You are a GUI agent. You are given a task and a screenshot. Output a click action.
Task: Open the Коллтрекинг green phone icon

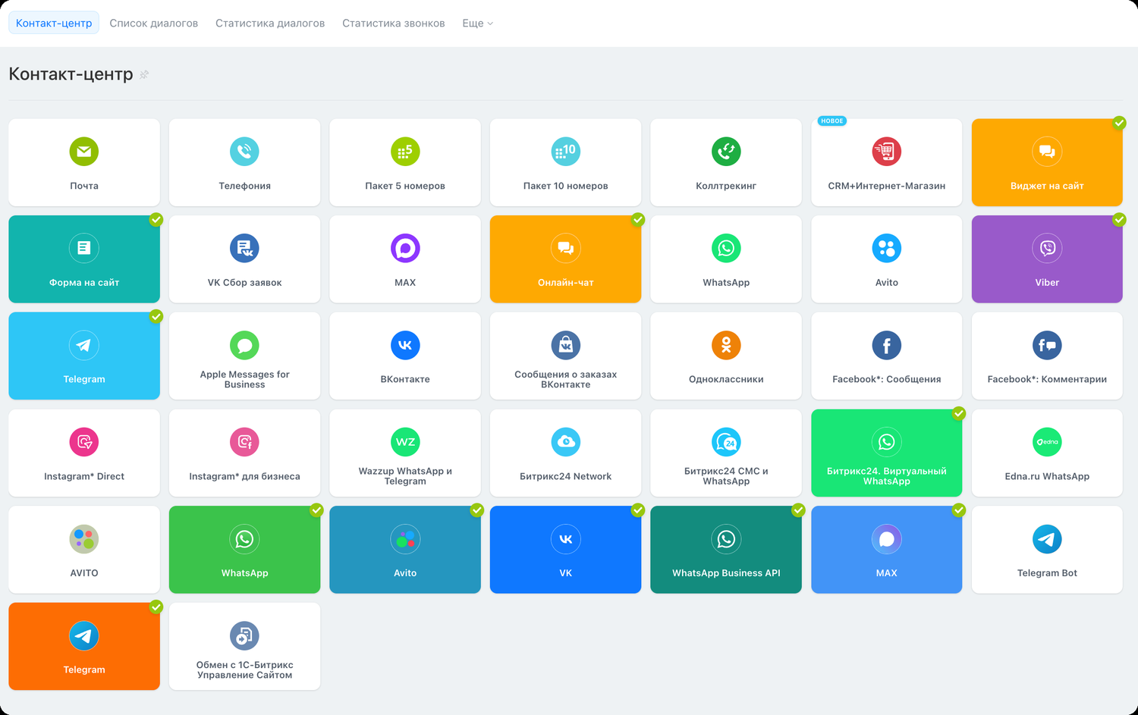tap(726, 152)
